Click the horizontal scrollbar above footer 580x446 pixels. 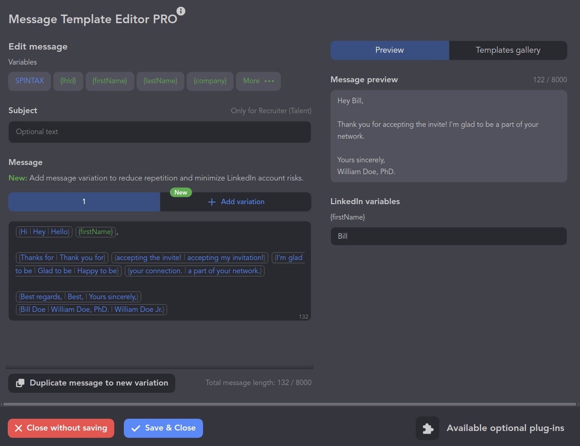[290, 404]
